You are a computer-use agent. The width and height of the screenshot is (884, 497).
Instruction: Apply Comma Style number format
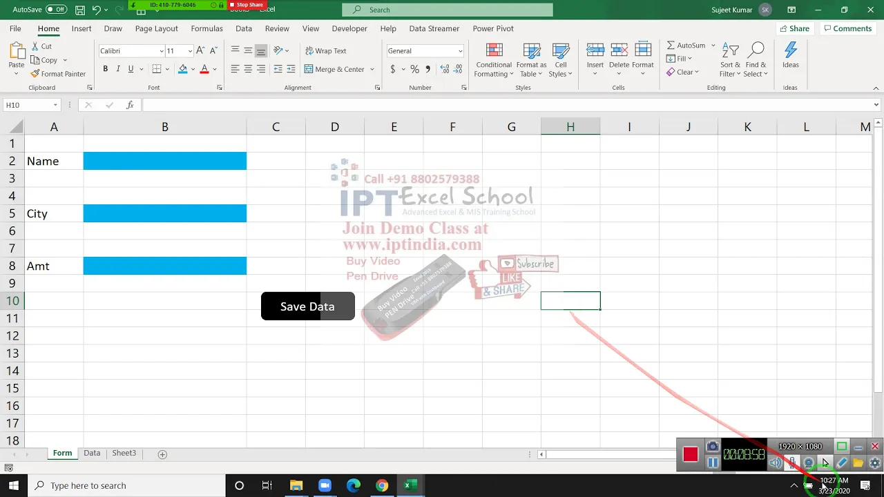point(428,69)
